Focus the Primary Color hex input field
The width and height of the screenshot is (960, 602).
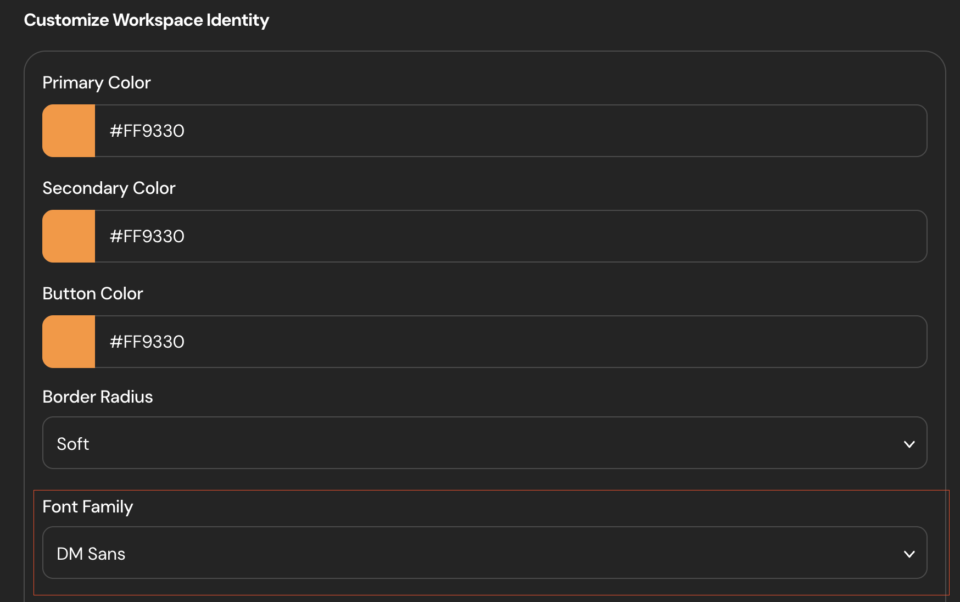(x=511, y=131)
